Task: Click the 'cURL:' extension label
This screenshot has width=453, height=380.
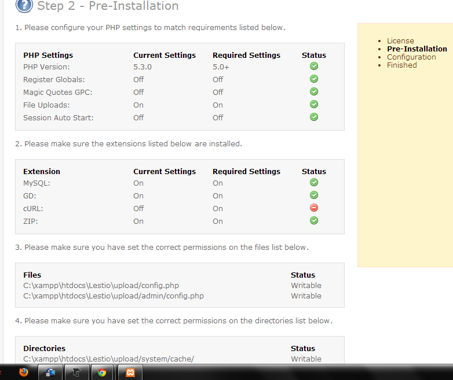Action: (x=33, y=208)
